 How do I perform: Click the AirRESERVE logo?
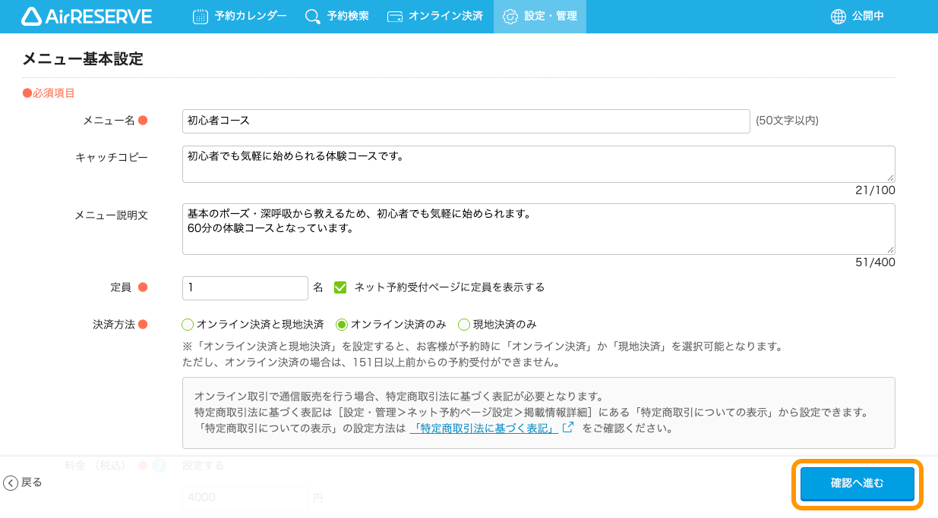87,16
